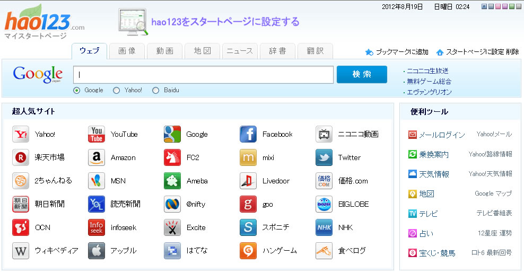This screenshot has width=524, height=273.
Task: Click the 削除 link at top right
Action: [x=512, y=52]
